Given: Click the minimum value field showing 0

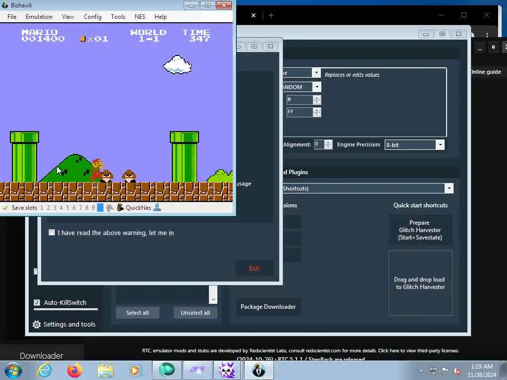Looking at the screenshot, I should pos(300,99).
